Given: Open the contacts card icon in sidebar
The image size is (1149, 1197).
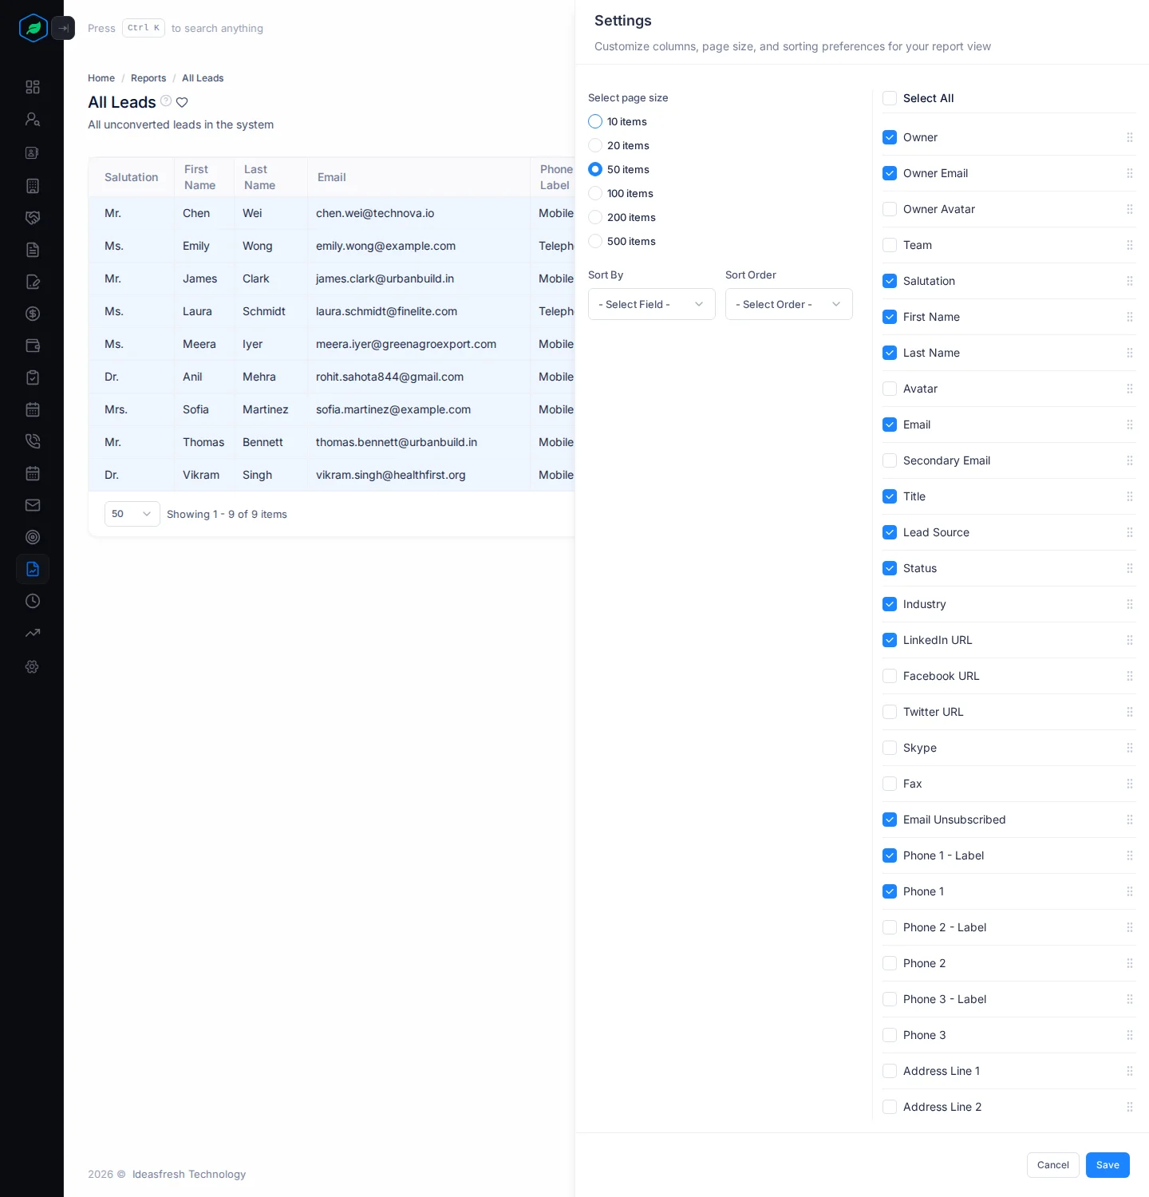Looking at the screenshot, I should point(33,152).
